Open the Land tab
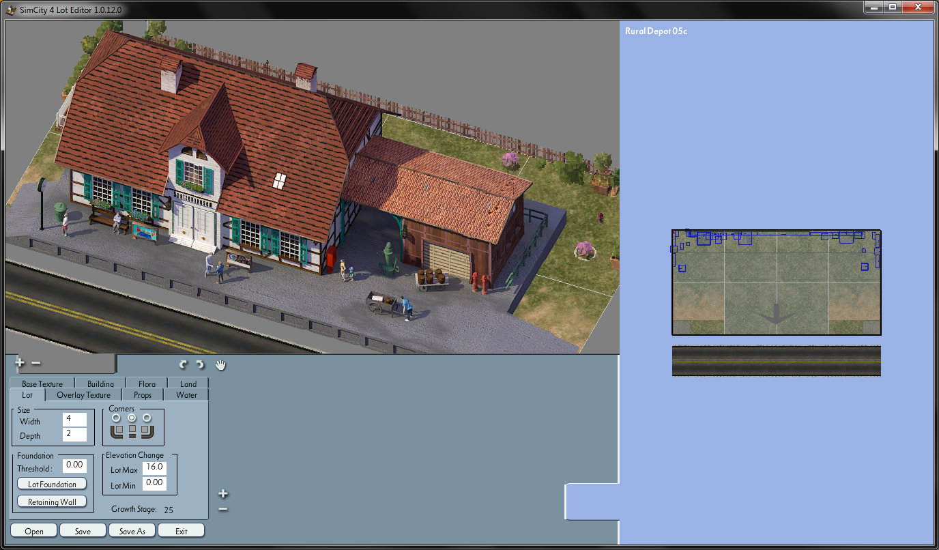The height and width of the screenshot is (550, 939). (188, 383)
